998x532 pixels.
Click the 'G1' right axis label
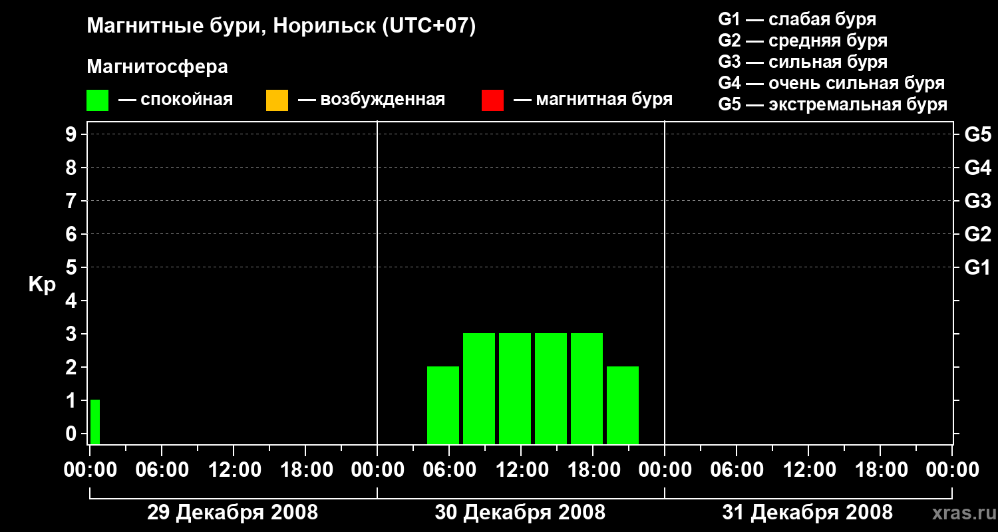click(978, 268)
